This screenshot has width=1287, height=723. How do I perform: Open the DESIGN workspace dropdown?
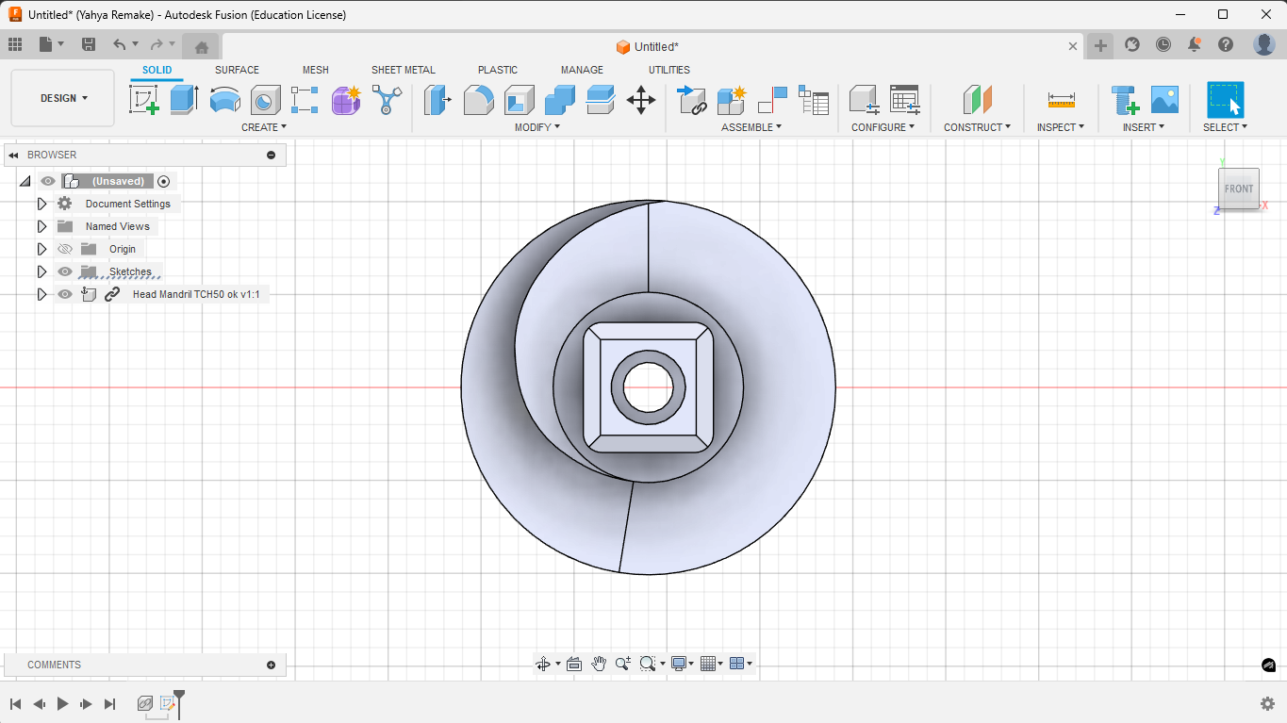[63, 98]
